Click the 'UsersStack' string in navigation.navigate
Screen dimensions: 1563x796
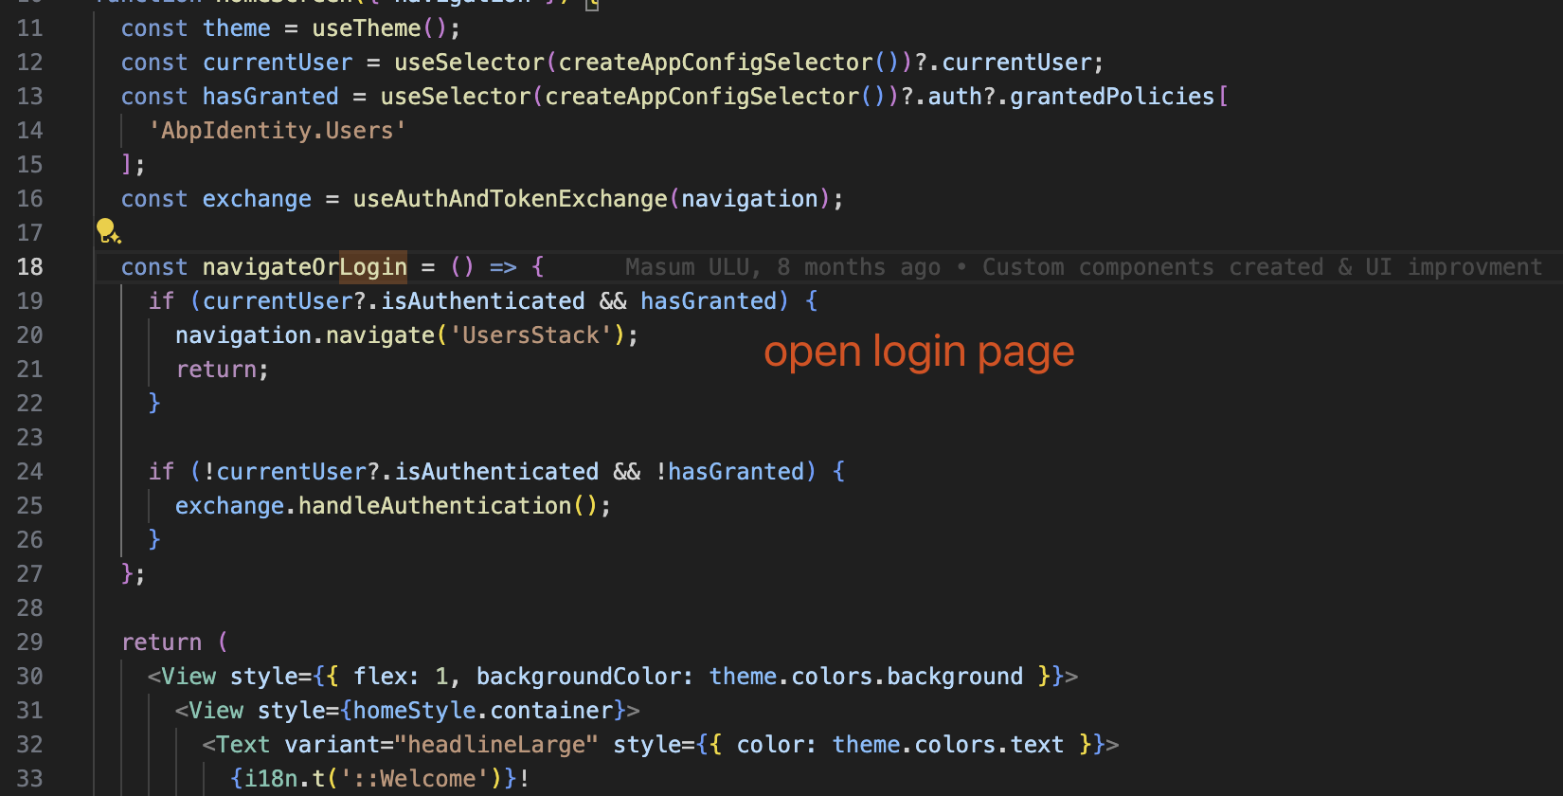click(530, 335)
